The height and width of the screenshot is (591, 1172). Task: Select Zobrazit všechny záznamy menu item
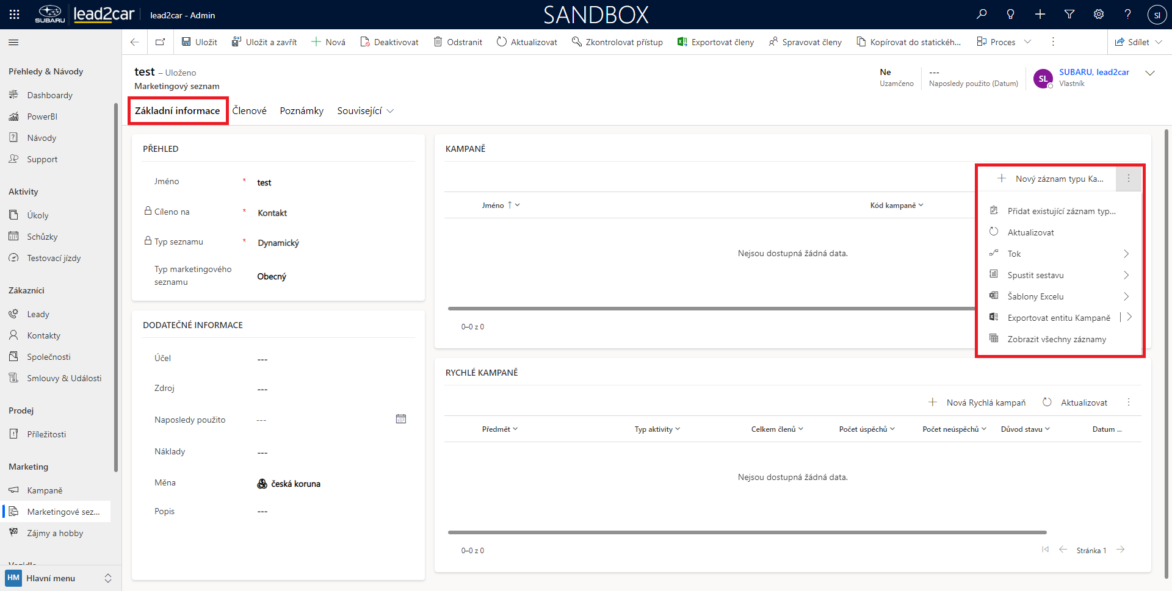pos(1056,339)
